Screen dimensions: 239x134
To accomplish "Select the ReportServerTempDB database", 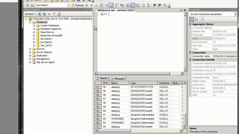I will pyautogui.click(x=51, y=36).
